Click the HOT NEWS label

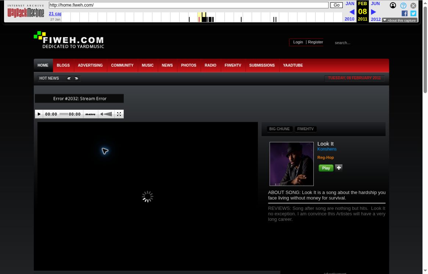coord(49,78)
